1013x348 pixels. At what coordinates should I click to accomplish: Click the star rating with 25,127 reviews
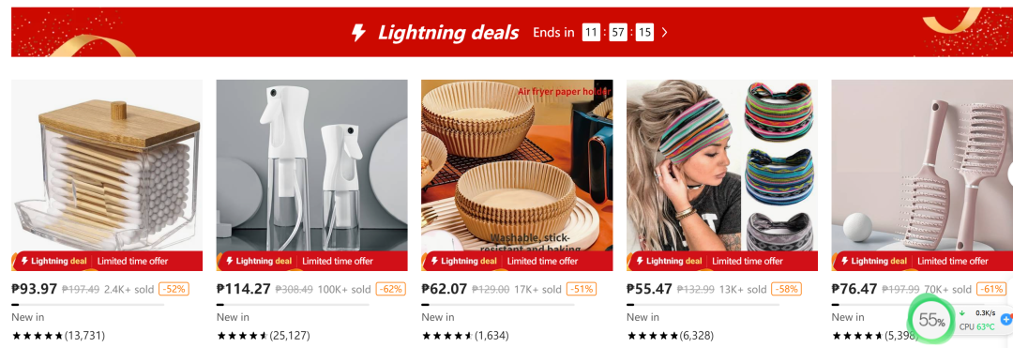[263, 336]
